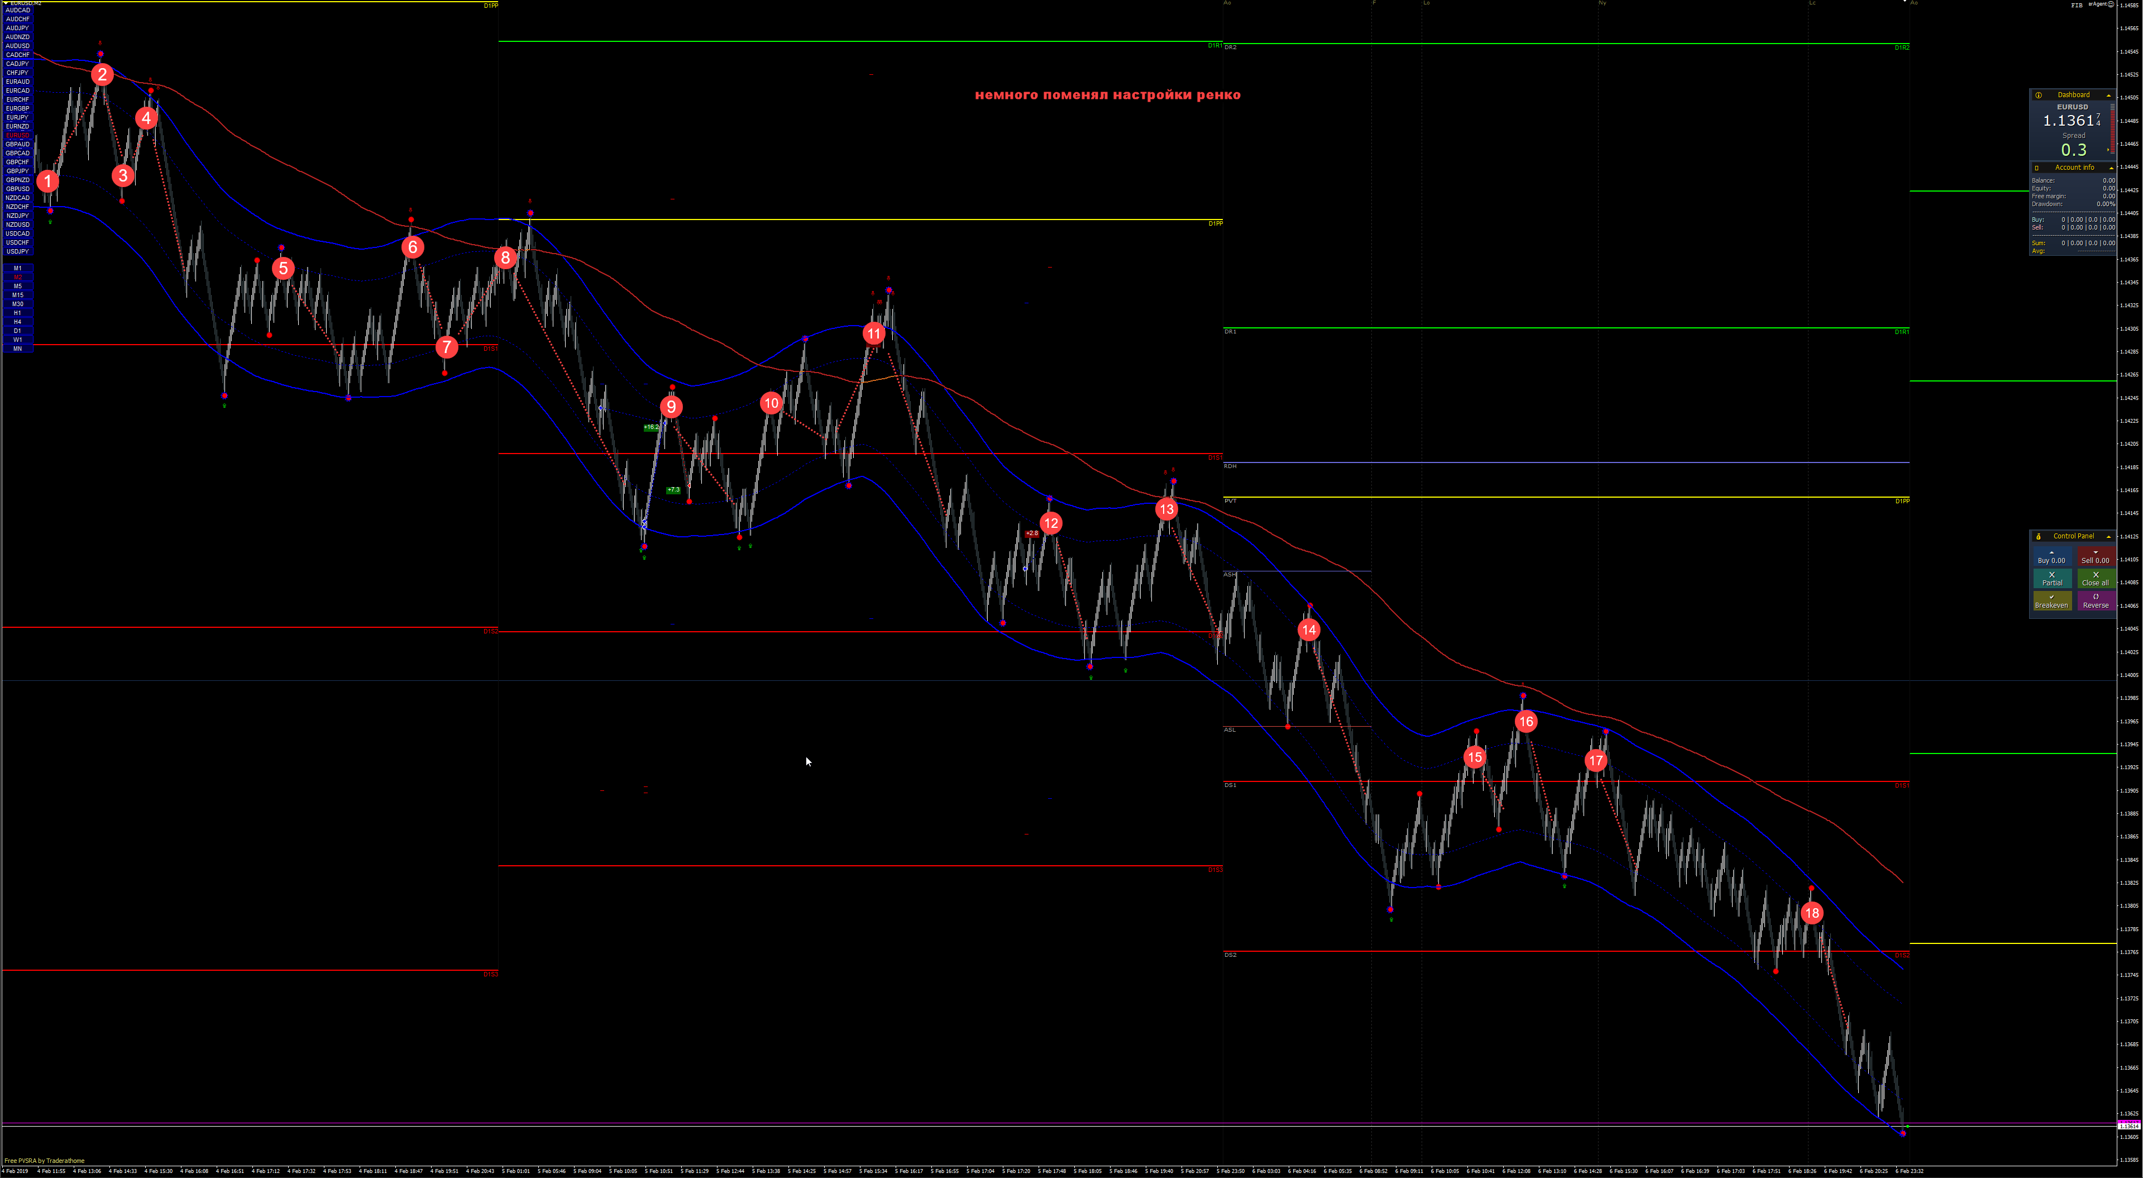Switch chart to GBPJPY symbol
This screenshot has width=2143, height=1178.
pyautogui.click(x=17, y=171)
